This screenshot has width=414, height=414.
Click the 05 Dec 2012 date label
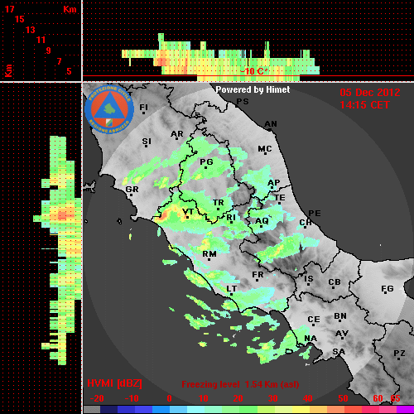[x=370, y=93]
